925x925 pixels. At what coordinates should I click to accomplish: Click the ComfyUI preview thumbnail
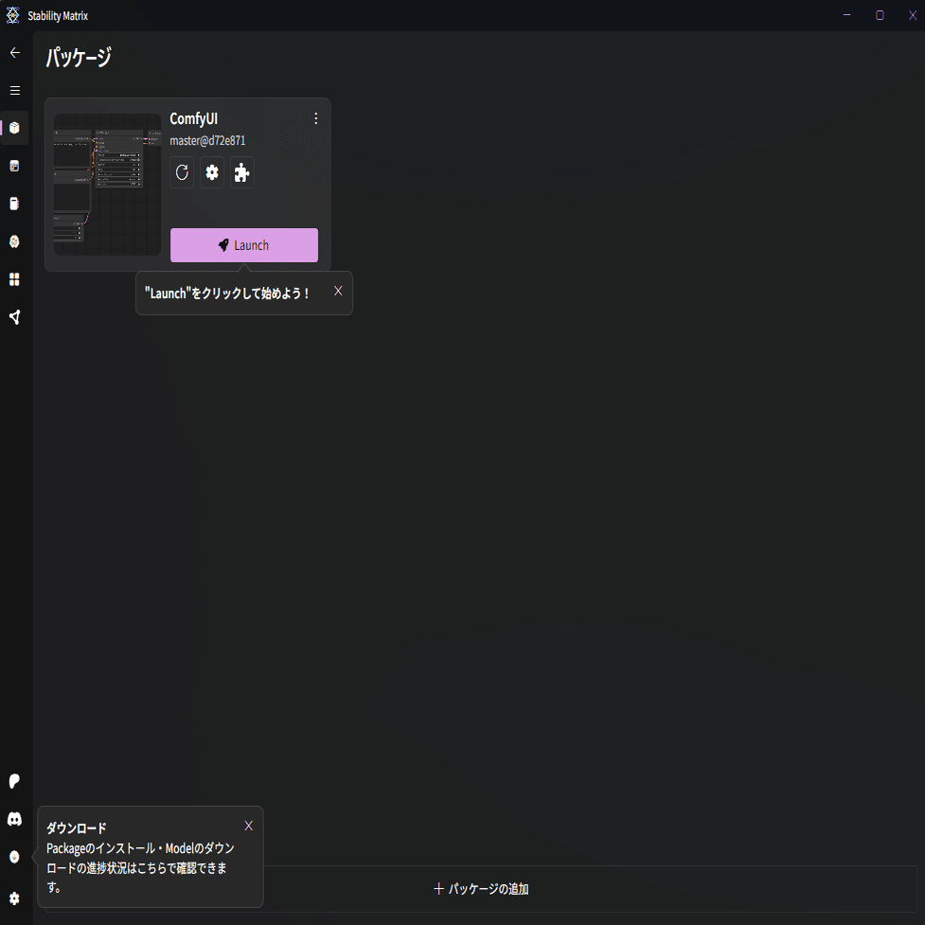107,185
